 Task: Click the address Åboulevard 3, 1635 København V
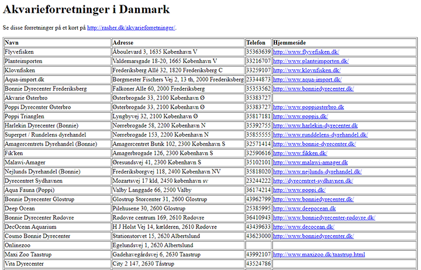click(154, 52)
